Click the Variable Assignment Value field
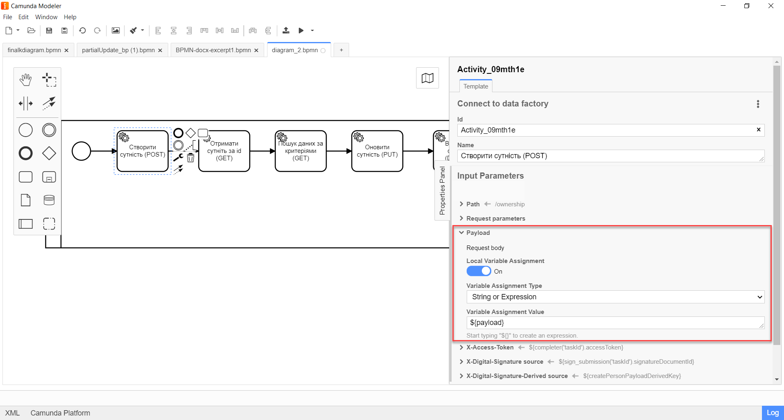 click(615, 323)
